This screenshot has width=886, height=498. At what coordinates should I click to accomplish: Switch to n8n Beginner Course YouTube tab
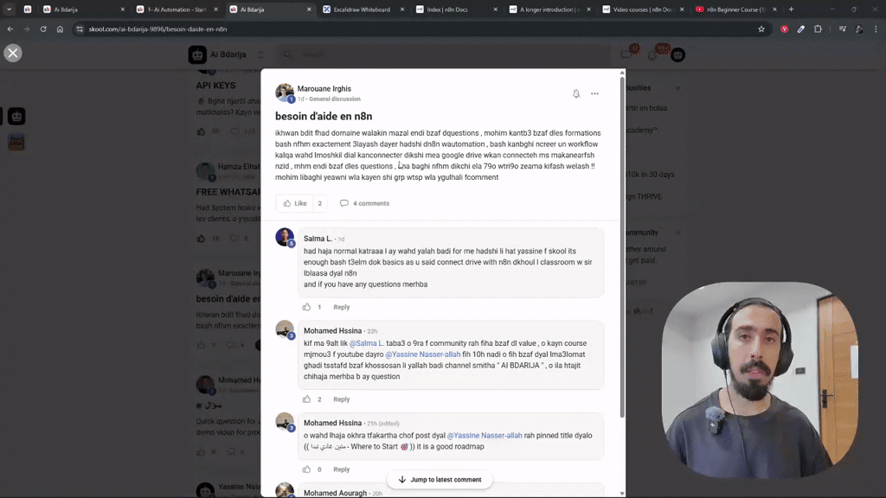(x=734, y=10)
